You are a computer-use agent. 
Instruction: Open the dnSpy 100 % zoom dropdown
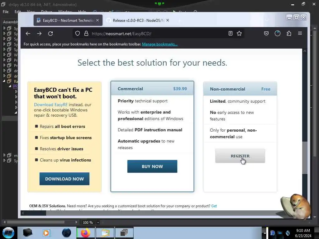(x=98, y=223)
